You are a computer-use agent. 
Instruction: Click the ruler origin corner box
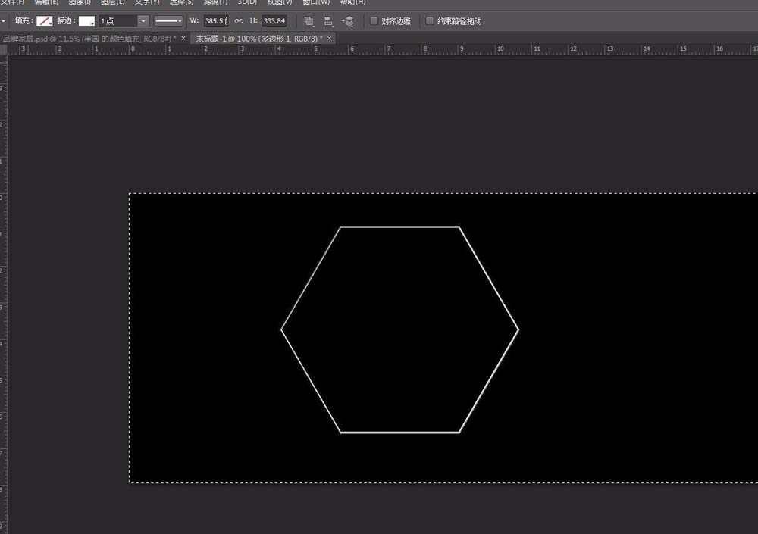point(4,49)
